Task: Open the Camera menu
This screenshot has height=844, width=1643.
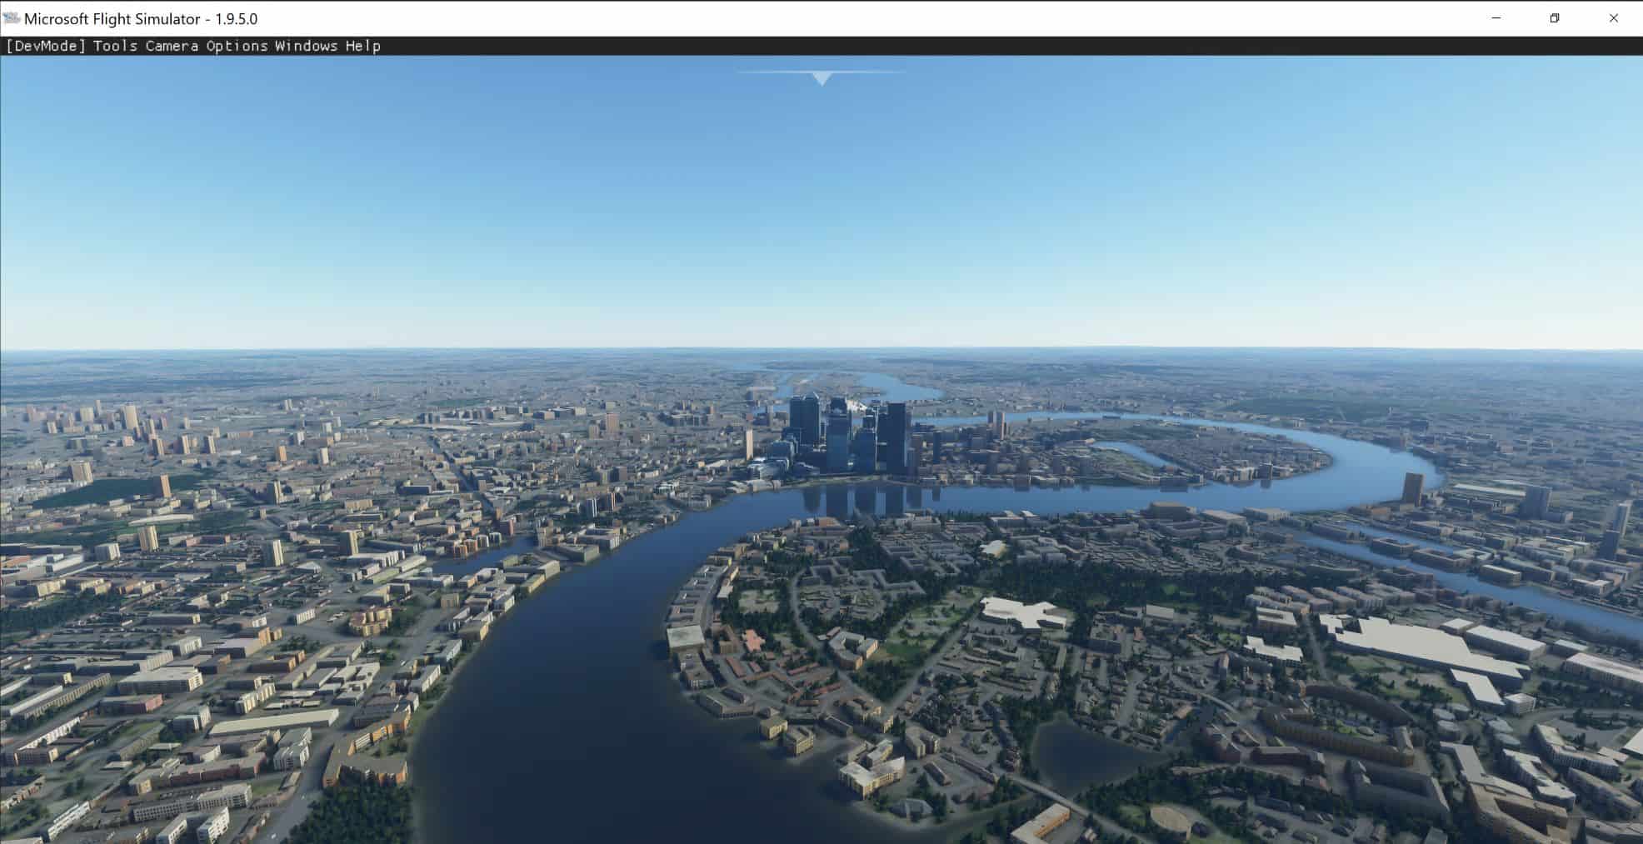Action: [x=172, y=46]
